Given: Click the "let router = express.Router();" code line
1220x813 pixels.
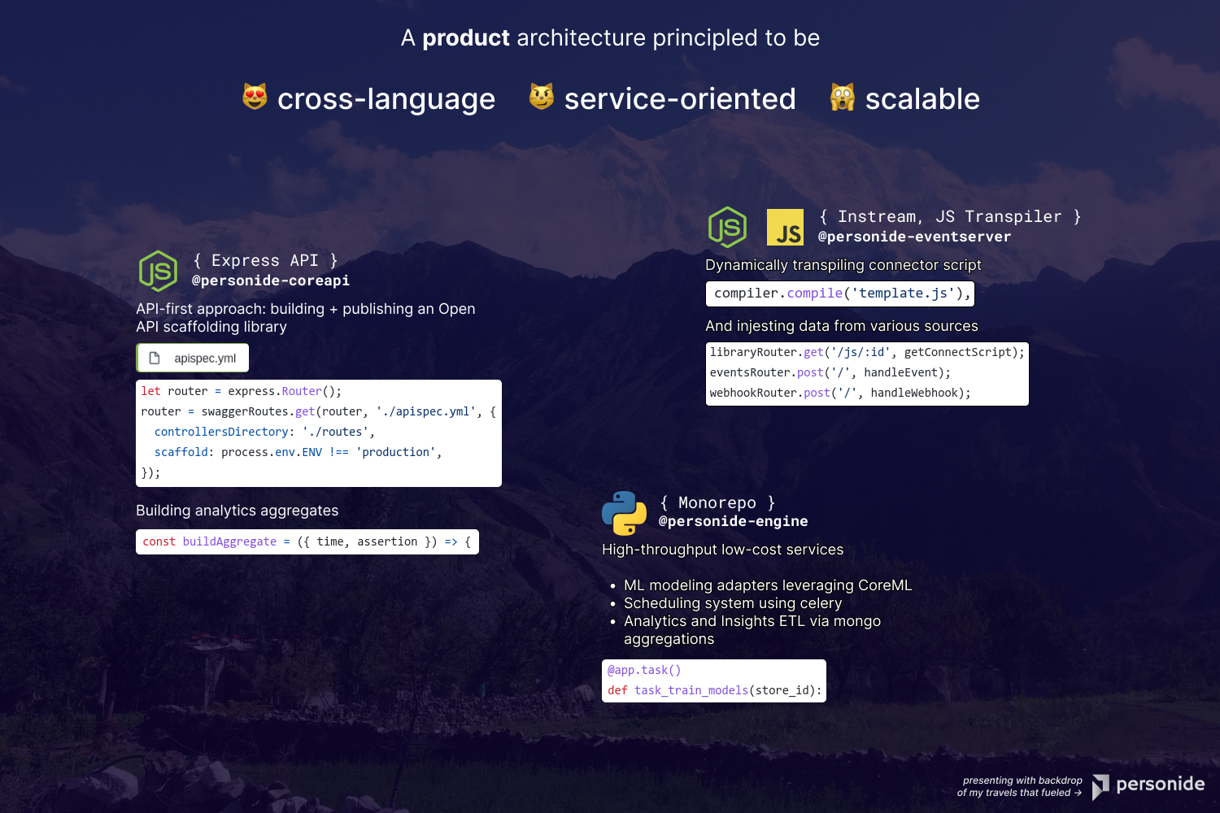Looking at the screenshot, I should pyautogui.click(x=242, y=391).
